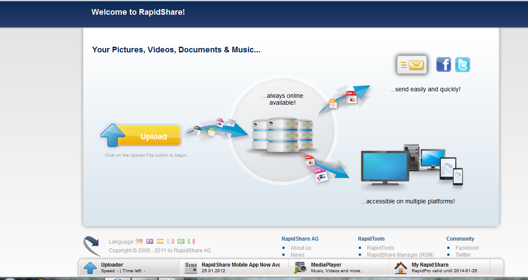
Task: Share via the Twitter bird icon
Action: (x=462, y=64)
